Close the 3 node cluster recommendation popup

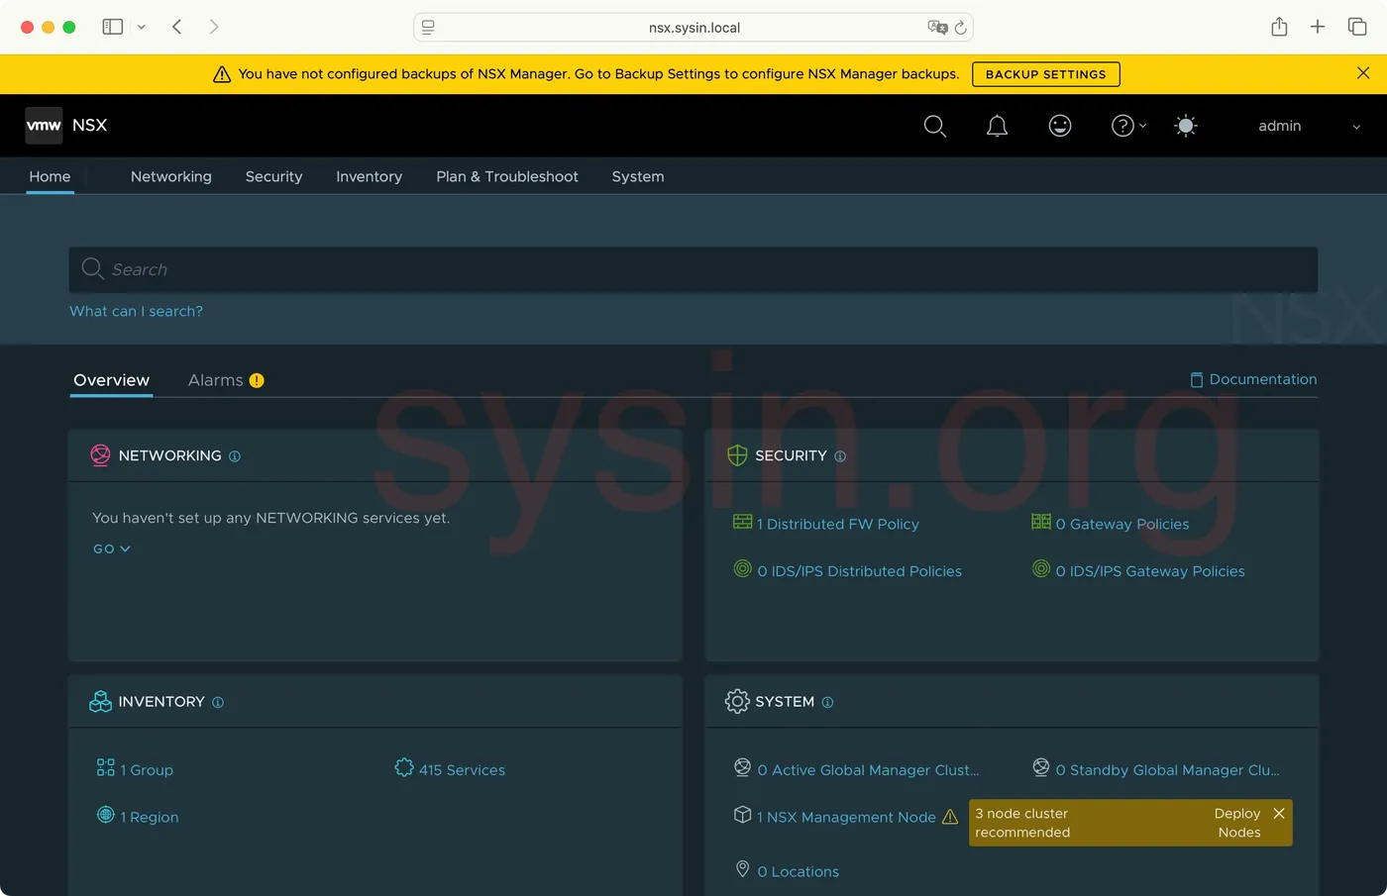coord(1279,813)
